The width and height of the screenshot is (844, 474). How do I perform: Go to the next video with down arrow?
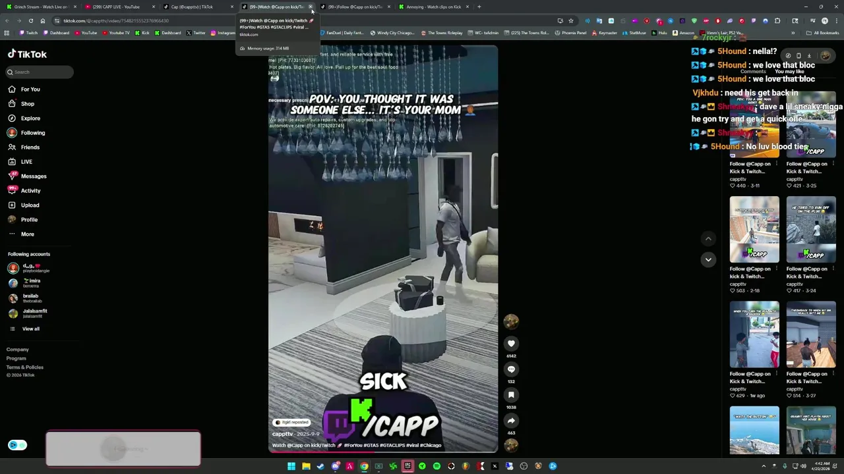point(708,259)
